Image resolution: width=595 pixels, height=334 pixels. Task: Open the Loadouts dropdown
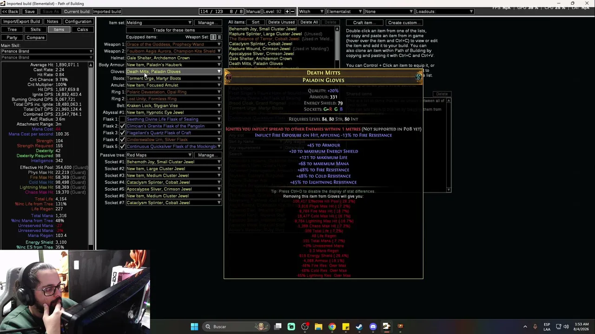(x=444, y=12)
